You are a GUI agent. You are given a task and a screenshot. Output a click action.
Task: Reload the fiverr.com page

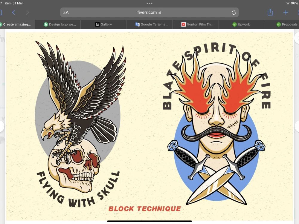(234, 13)
